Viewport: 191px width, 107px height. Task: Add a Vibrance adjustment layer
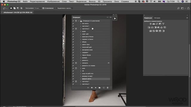(163, 24)
